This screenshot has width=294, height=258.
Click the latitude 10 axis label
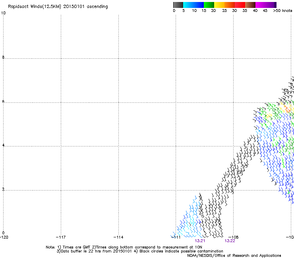coord(3,13)
